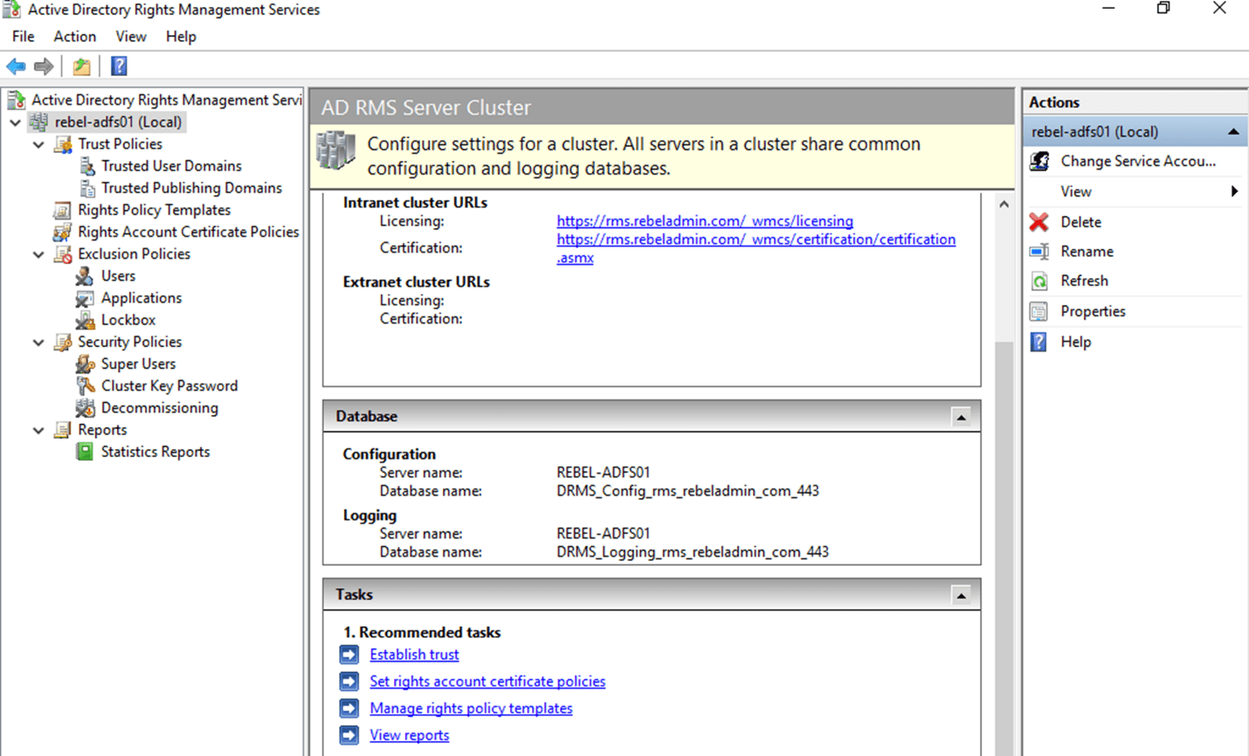The image size is (1249, 756).
Task: Open the View submenu in Actions pane
Action: [1075, 191]
